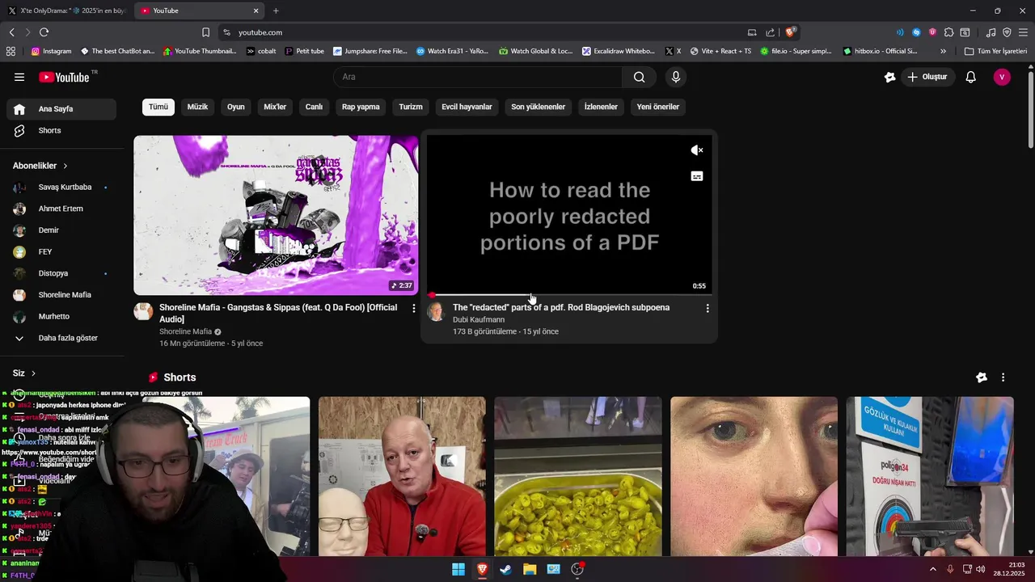Open options for the Shoreline Mafia video
This screenshot has height=582, width=1035.
click(x=414, y=308)
